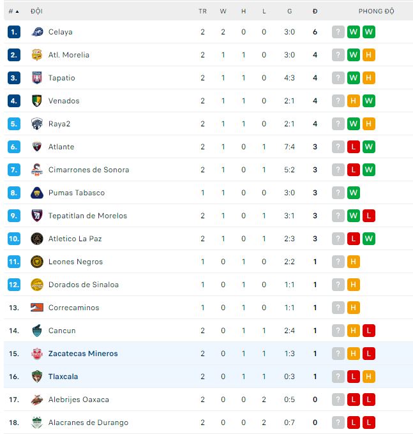413x434 pixels.
Task: Sort table by the # rank column
Action: pos(13,11)
